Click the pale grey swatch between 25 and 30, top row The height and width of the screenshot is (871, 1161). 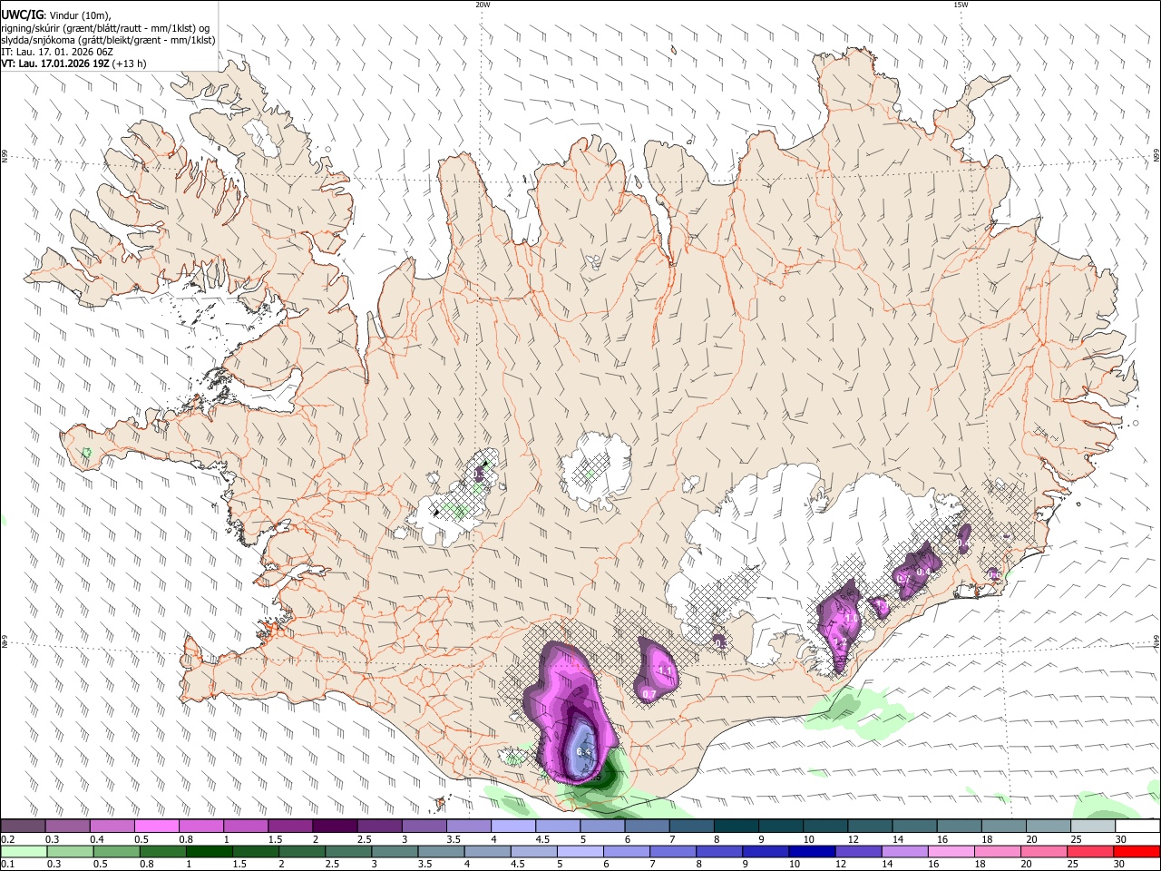tap(1093, 827)
